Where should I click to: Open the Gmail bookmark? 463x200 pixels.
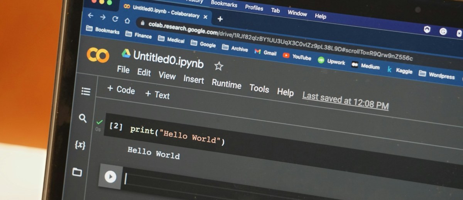pos(265,52)
